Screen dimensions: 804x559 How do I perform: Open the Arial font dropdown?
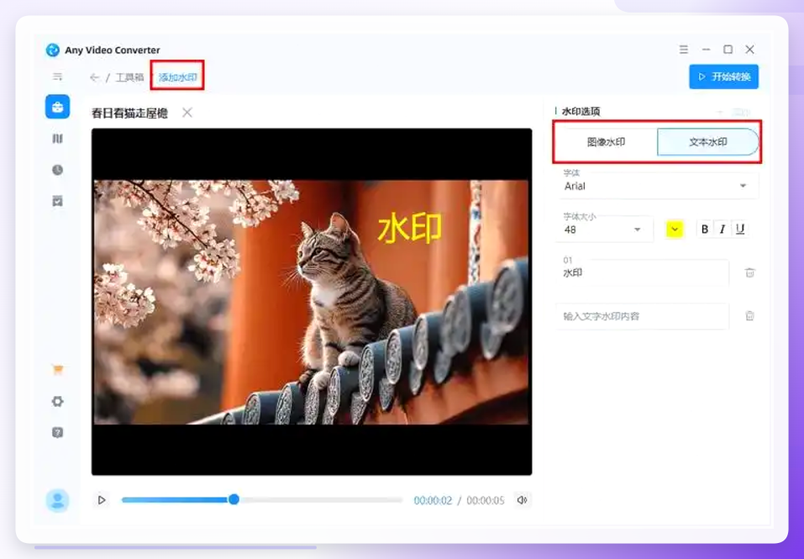point(657,186)
